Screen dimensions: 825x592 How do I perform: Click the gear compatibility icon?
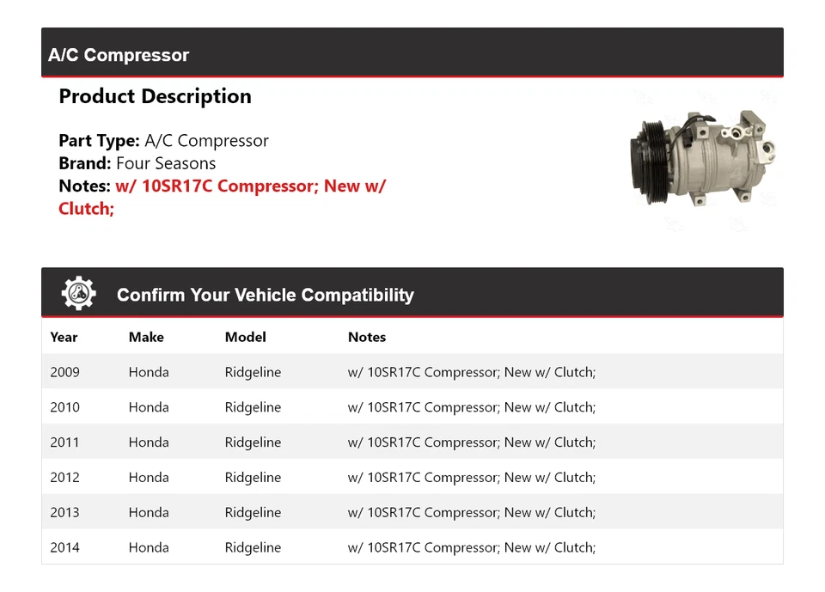(76, 292)
